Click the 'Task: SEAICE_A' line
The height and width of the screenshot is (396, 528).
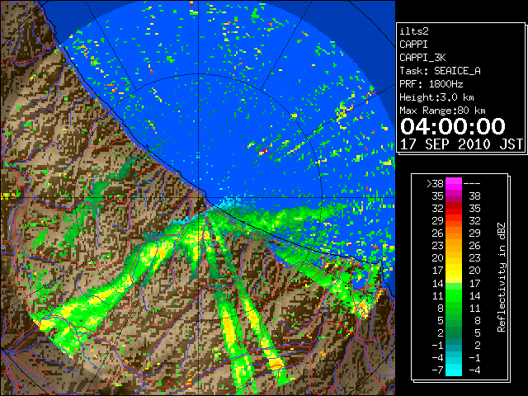tap(440, 71)
